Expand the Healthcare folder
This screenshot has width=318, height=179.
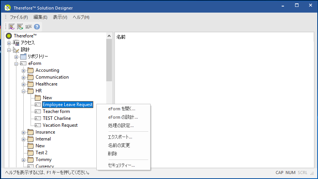click(x=24, y=84)
